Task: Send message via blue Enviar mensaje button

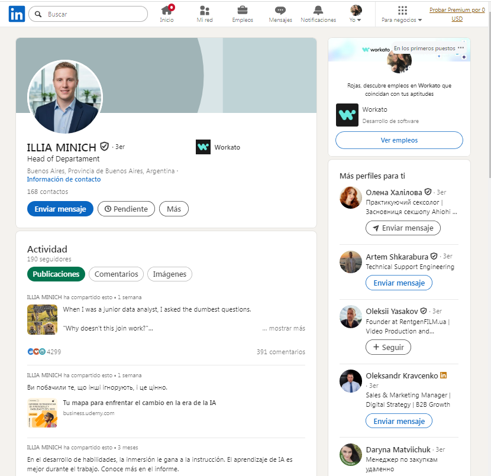Action: pos(60,209)
